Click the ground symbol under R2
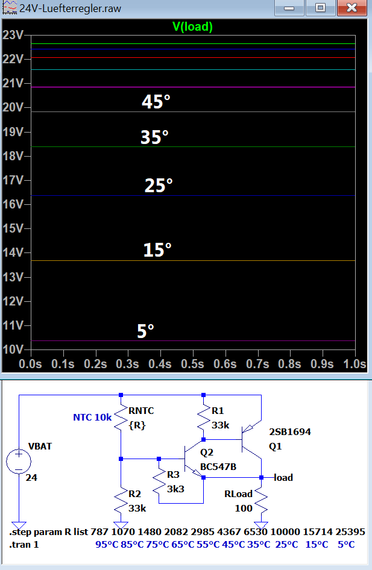Image resolution: width=372 pixels, height=570 pixels. tap(121, 526)
